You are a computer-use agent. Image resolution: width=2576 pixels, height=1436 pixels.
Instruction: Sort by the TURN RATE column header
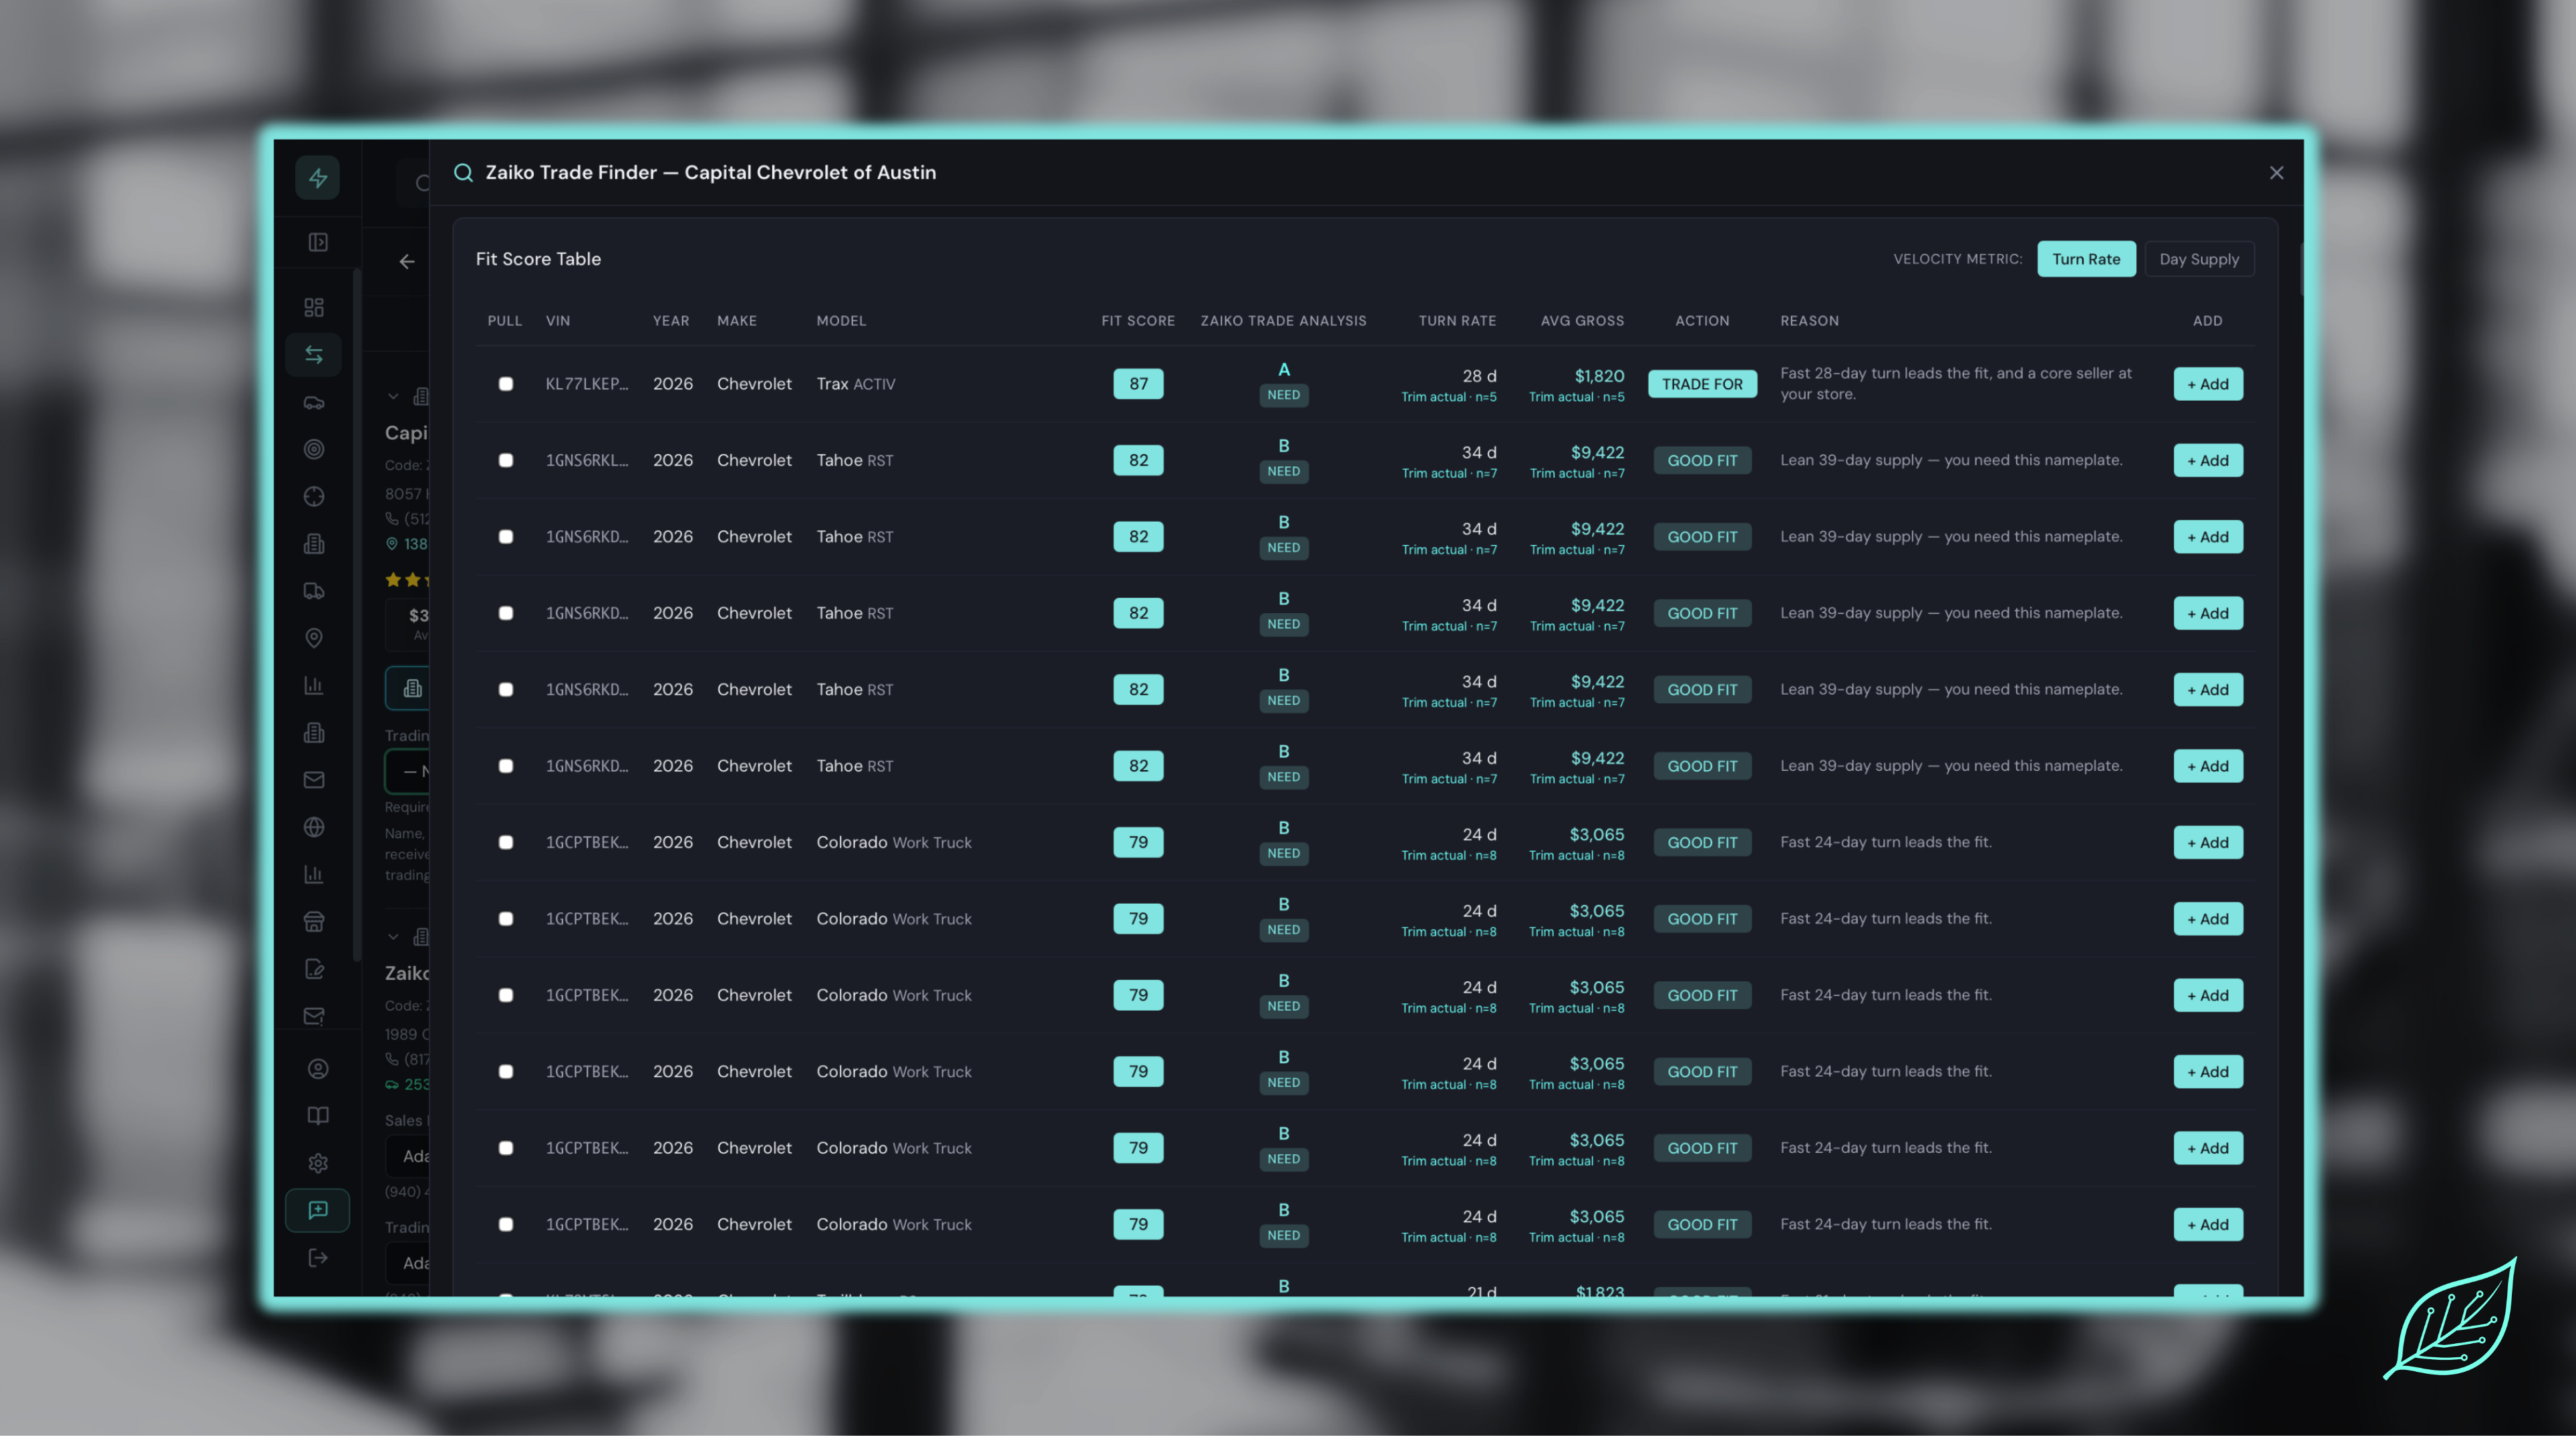coord(1457,321)
